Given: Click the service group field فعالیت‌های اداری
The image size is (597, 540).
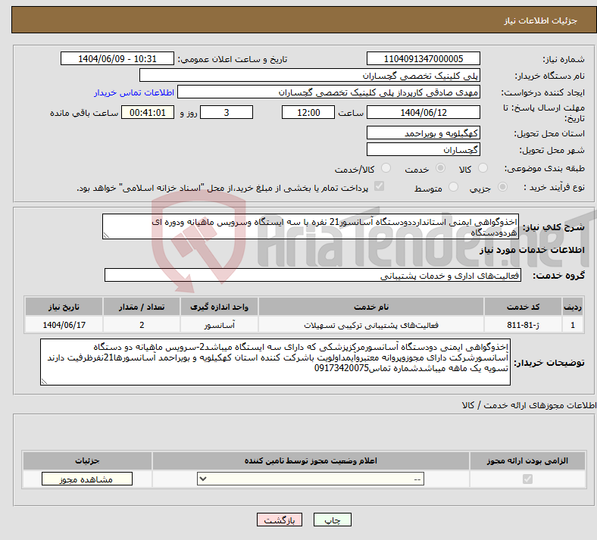Looking at the screenshot, I should tap(313, 275).
